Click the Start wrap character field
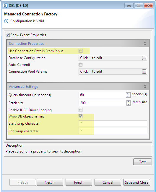The height and width of the screenshot is (192, 156). point(113,123)
